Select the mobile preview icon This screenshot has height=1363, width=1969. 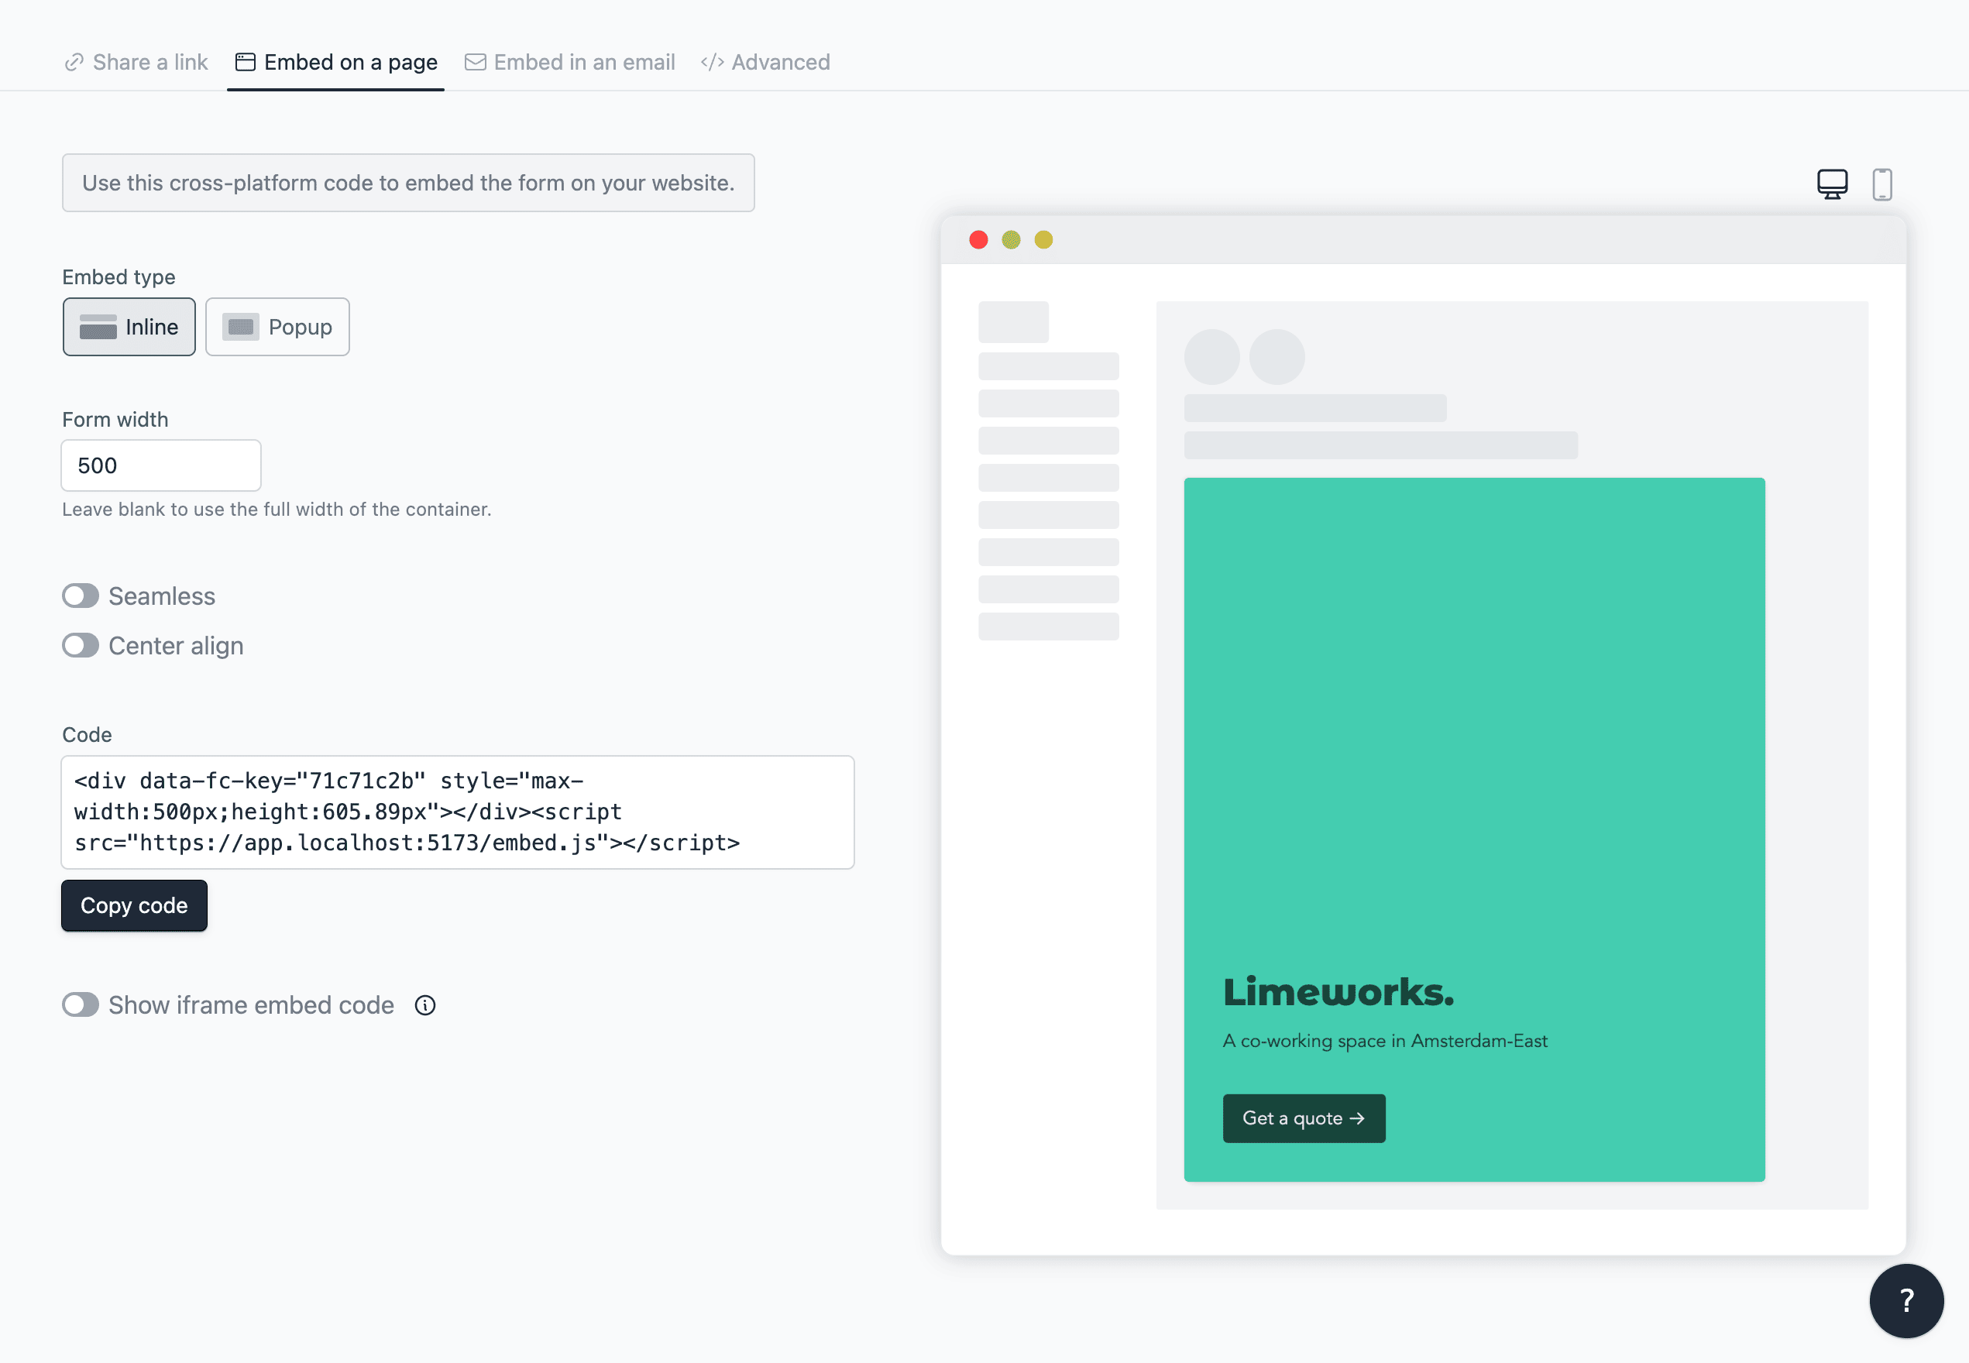click(1882, 183)
